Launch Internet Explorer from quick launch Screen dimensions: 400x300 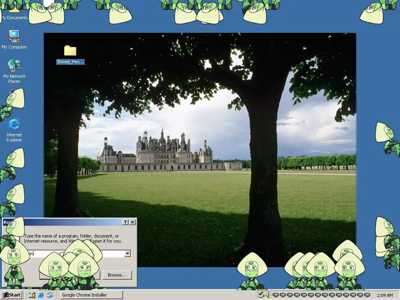click(41, 295)
